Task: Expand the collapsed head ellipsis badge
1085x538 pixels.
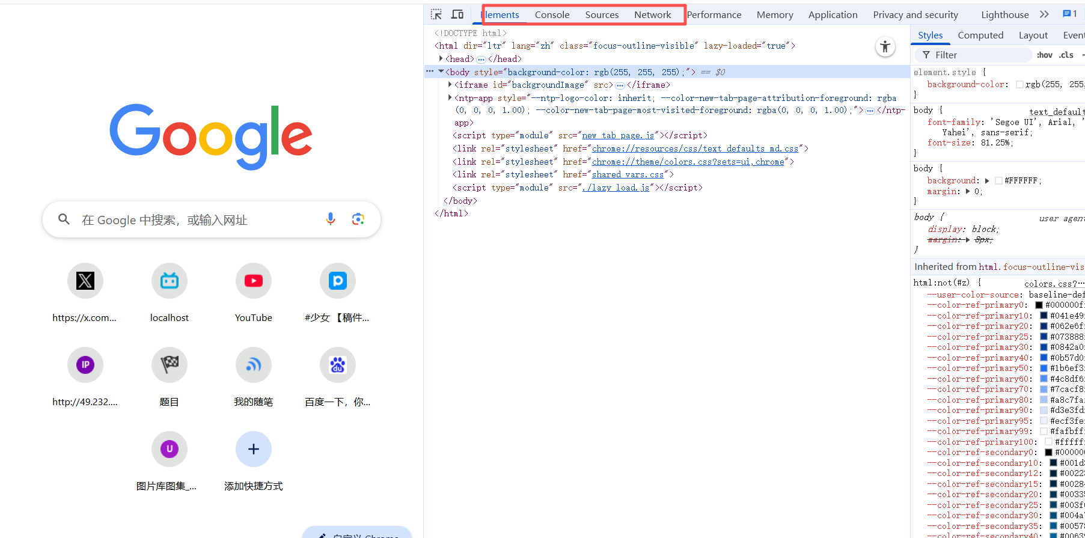Action: click(481, 60)
